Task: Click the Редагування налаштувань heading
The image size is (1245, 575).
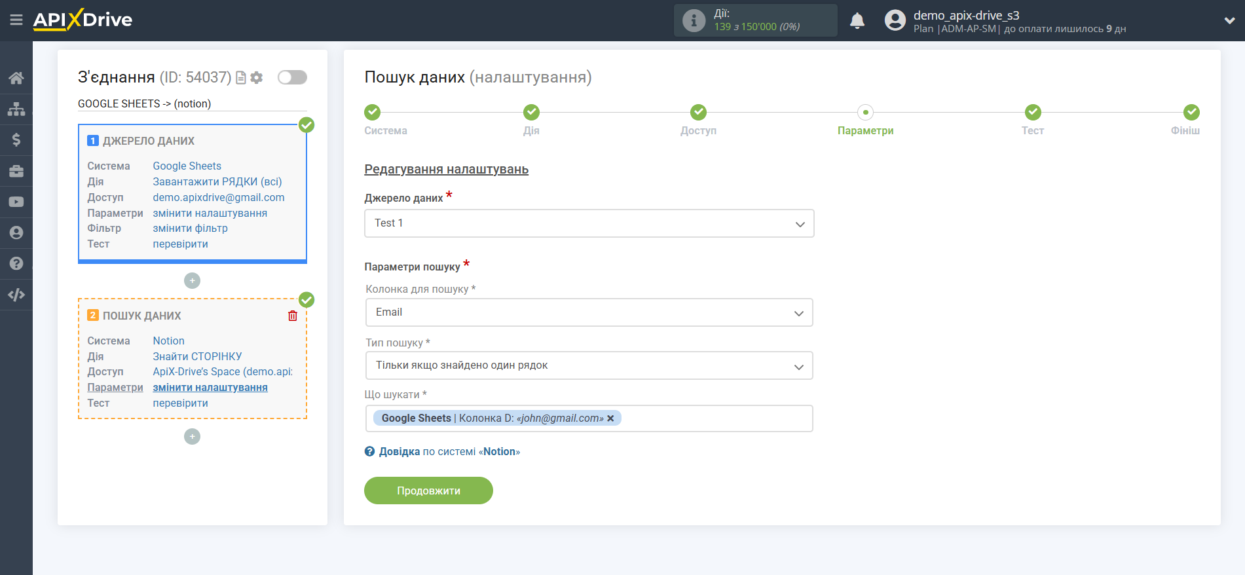Action: [447, 170]
